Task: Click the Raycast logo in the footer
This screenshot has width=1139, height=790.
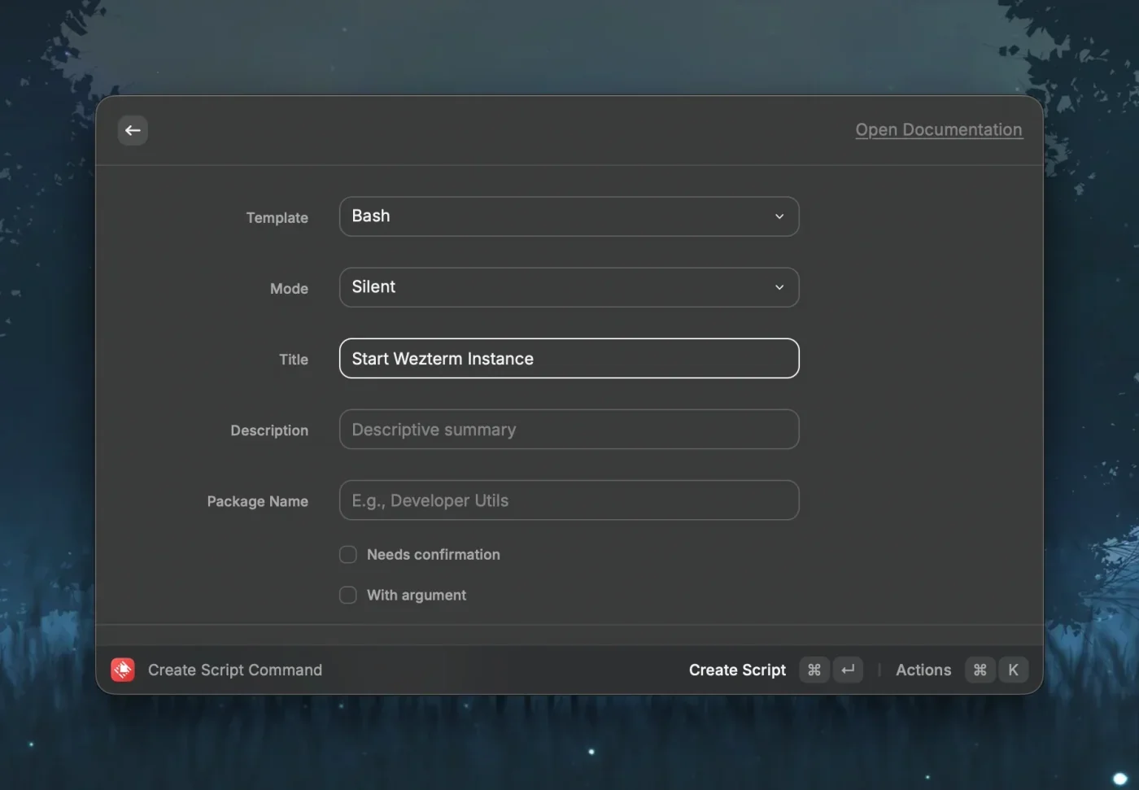Action: [122, 670]
